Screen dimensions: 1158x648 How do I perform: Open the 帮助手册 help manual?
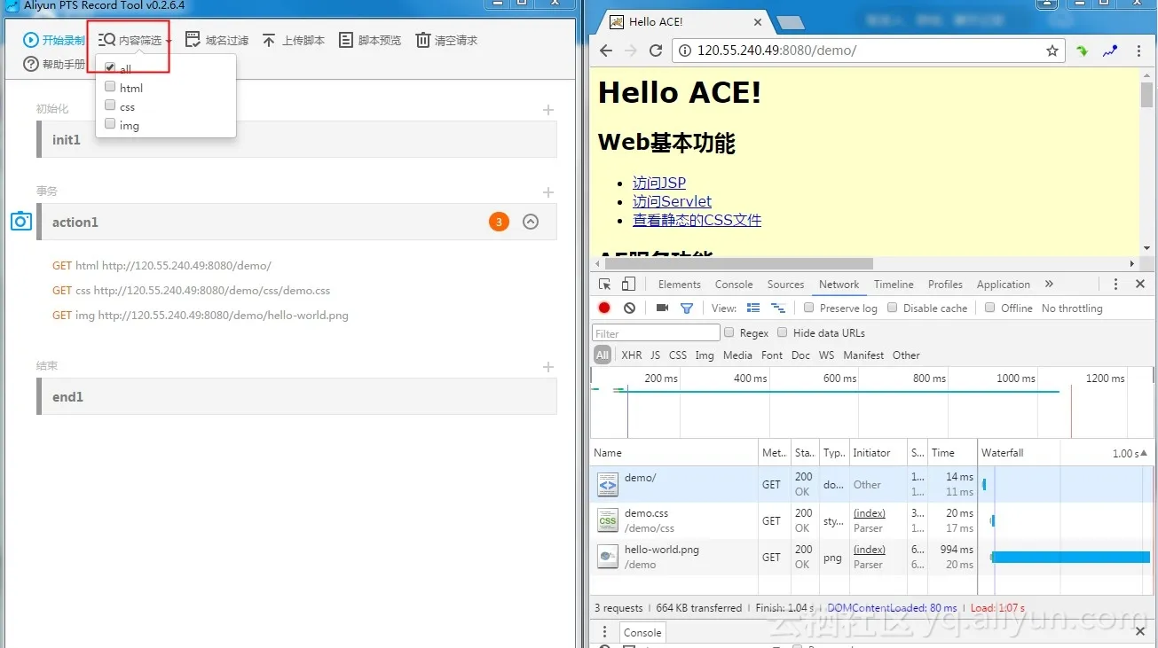click(x=54, y=64)
